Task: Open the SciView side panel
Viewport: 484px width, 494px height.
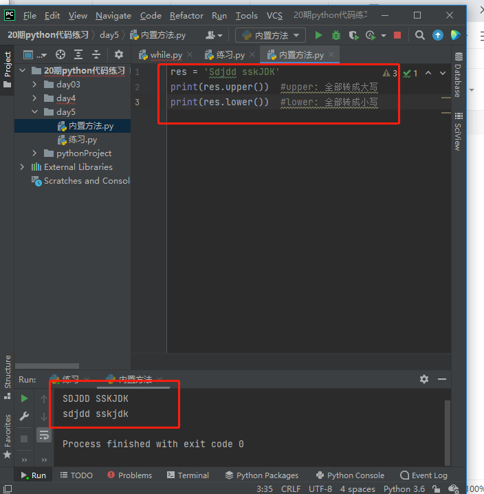Action: coord(459,131)
